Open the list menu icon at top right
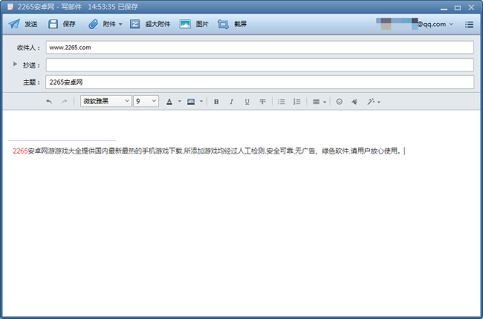Viewport: 483px width, 319px height. 470,24
